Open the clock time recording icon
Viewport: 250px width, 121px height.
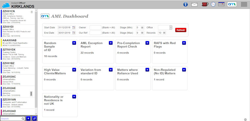click(x=213, y=4)
